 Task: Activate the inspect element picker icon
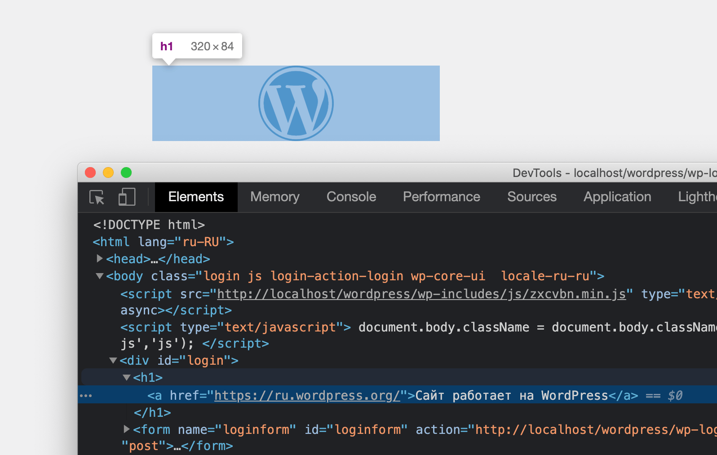pyautogui.click(x=97, y=197)
